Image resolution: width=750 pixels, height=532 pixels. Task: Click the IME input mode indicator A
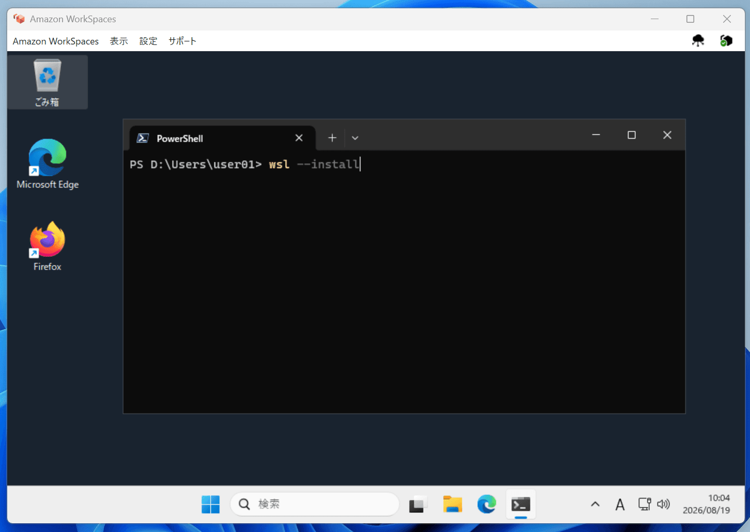[x=620, y=504]
